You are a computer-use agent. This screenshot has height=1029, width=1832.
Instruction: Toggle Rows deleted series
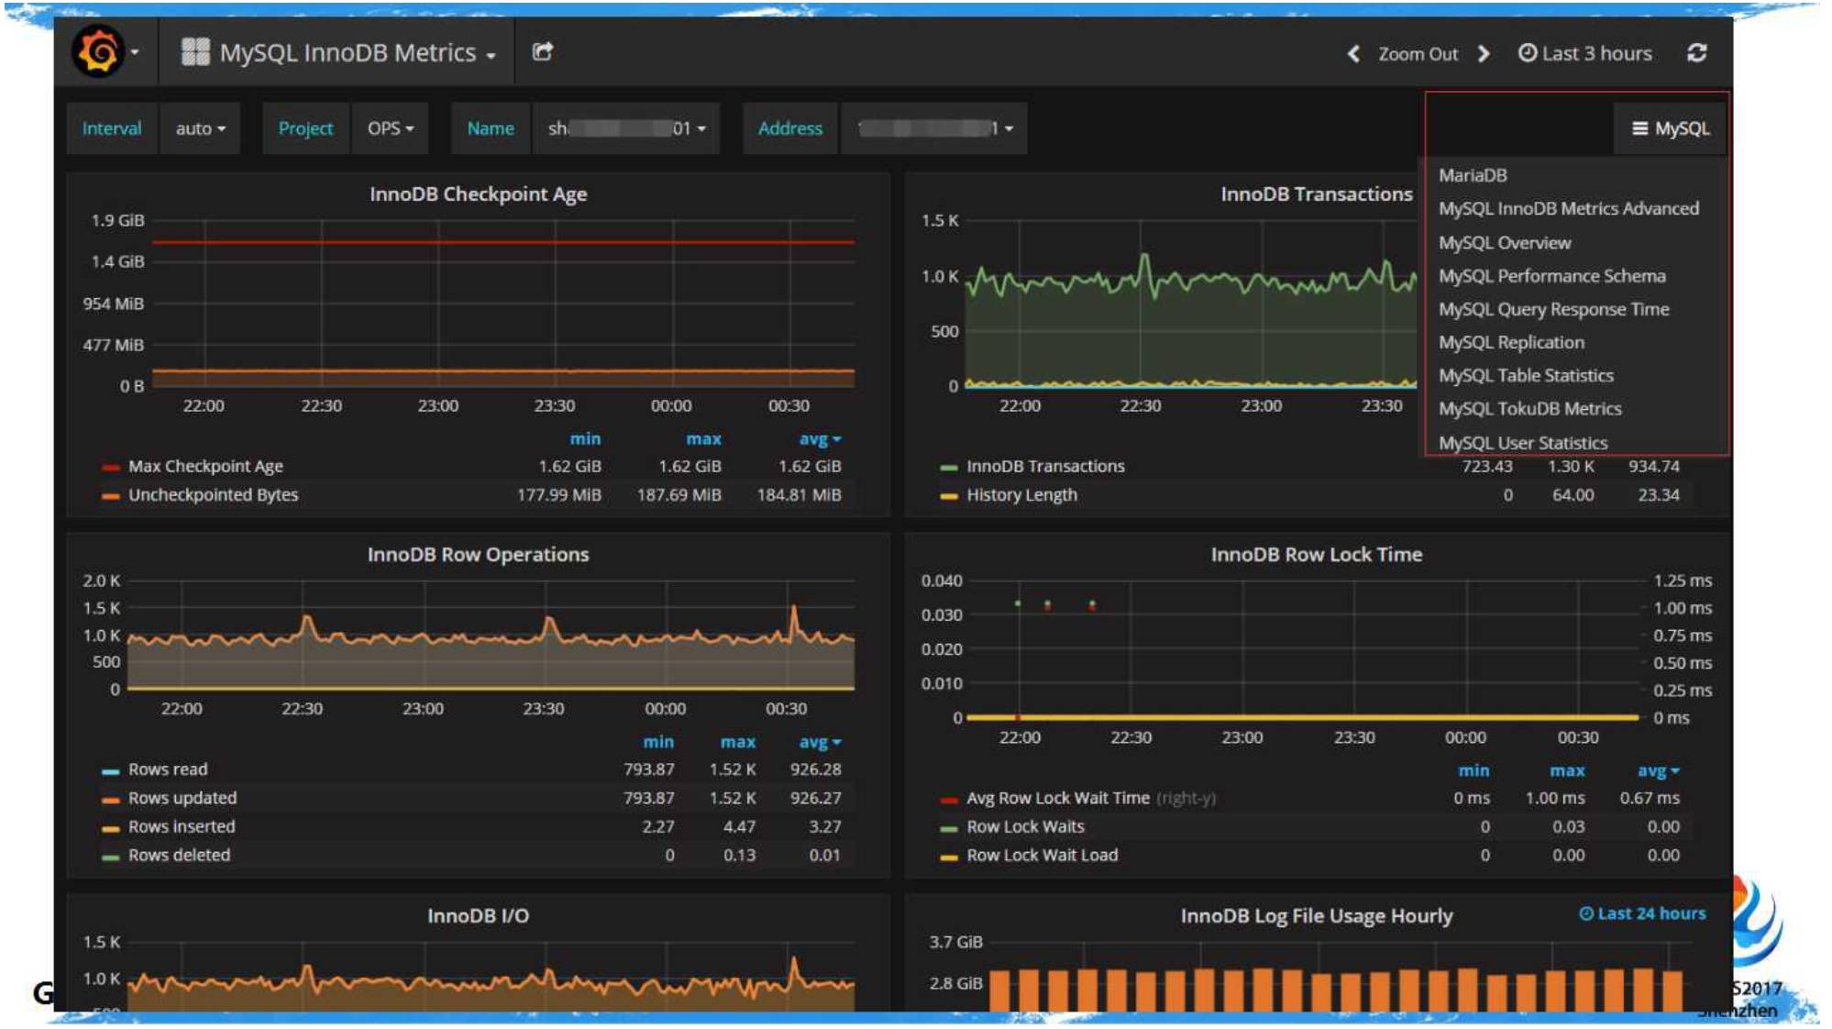coord(179,855)
